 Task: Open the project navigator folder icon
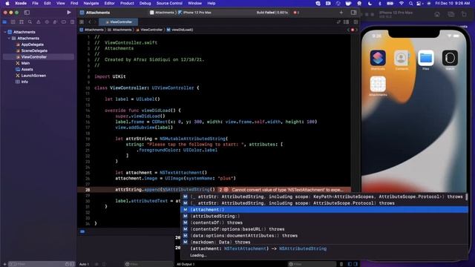tap(4, 22)
